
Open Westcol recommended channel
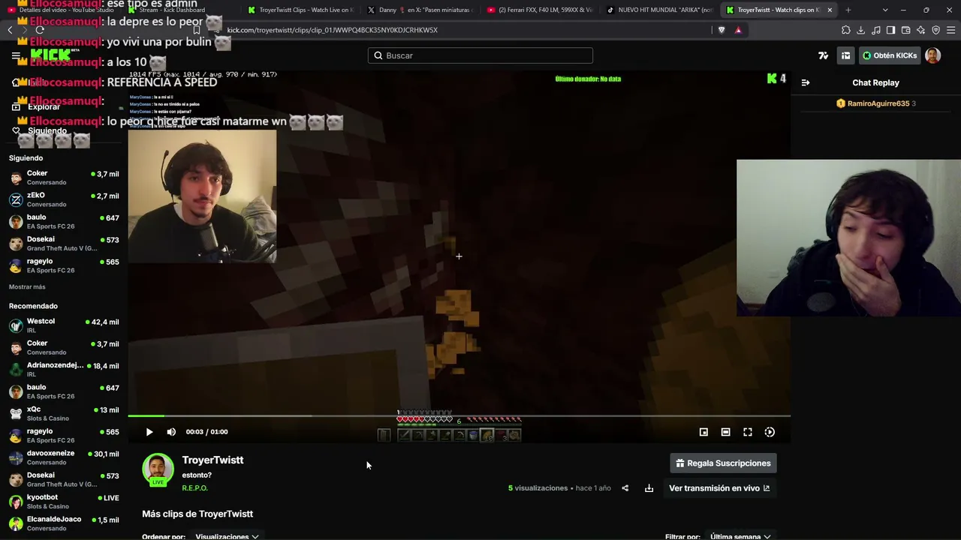[x=64, y=325]
